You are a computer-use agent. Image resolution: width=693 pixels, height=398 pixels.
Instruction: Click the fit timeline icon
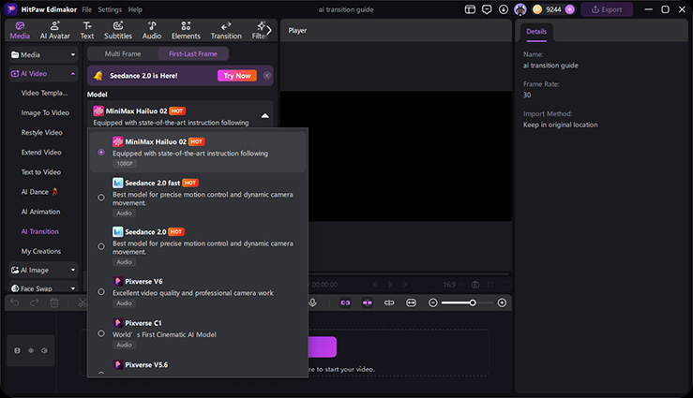[411, 302]
